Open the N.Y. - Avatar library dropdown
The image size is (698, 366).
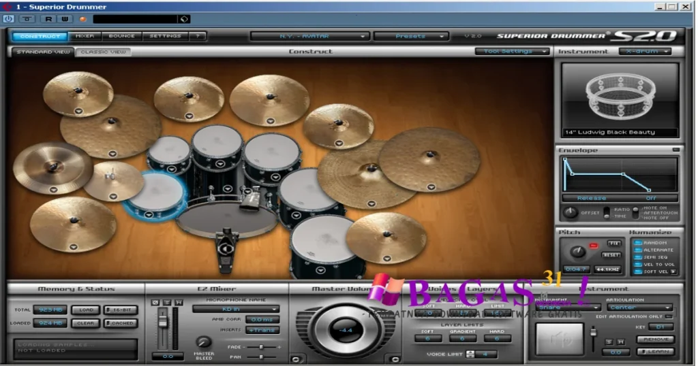point(310,36)
